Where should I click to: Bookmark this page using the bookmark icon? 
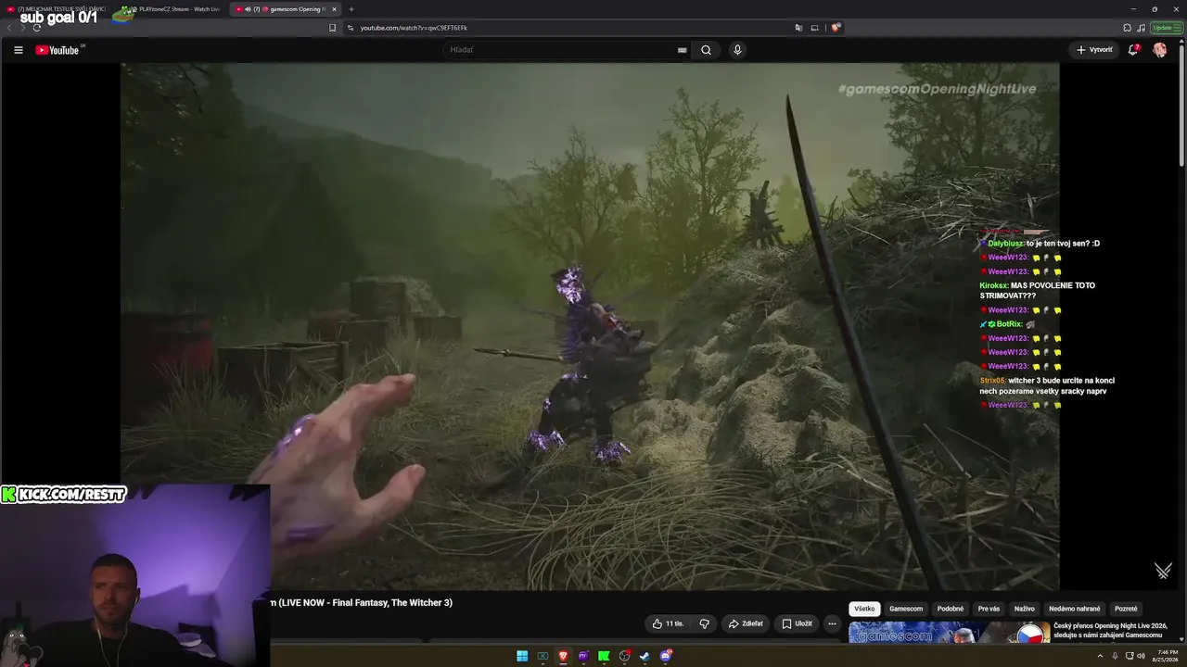pyautogui.click(x=332, y=28)
